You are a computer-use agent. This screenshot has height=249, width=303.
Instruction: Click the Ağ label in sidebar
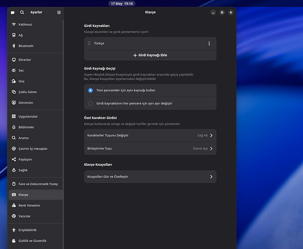20,35
